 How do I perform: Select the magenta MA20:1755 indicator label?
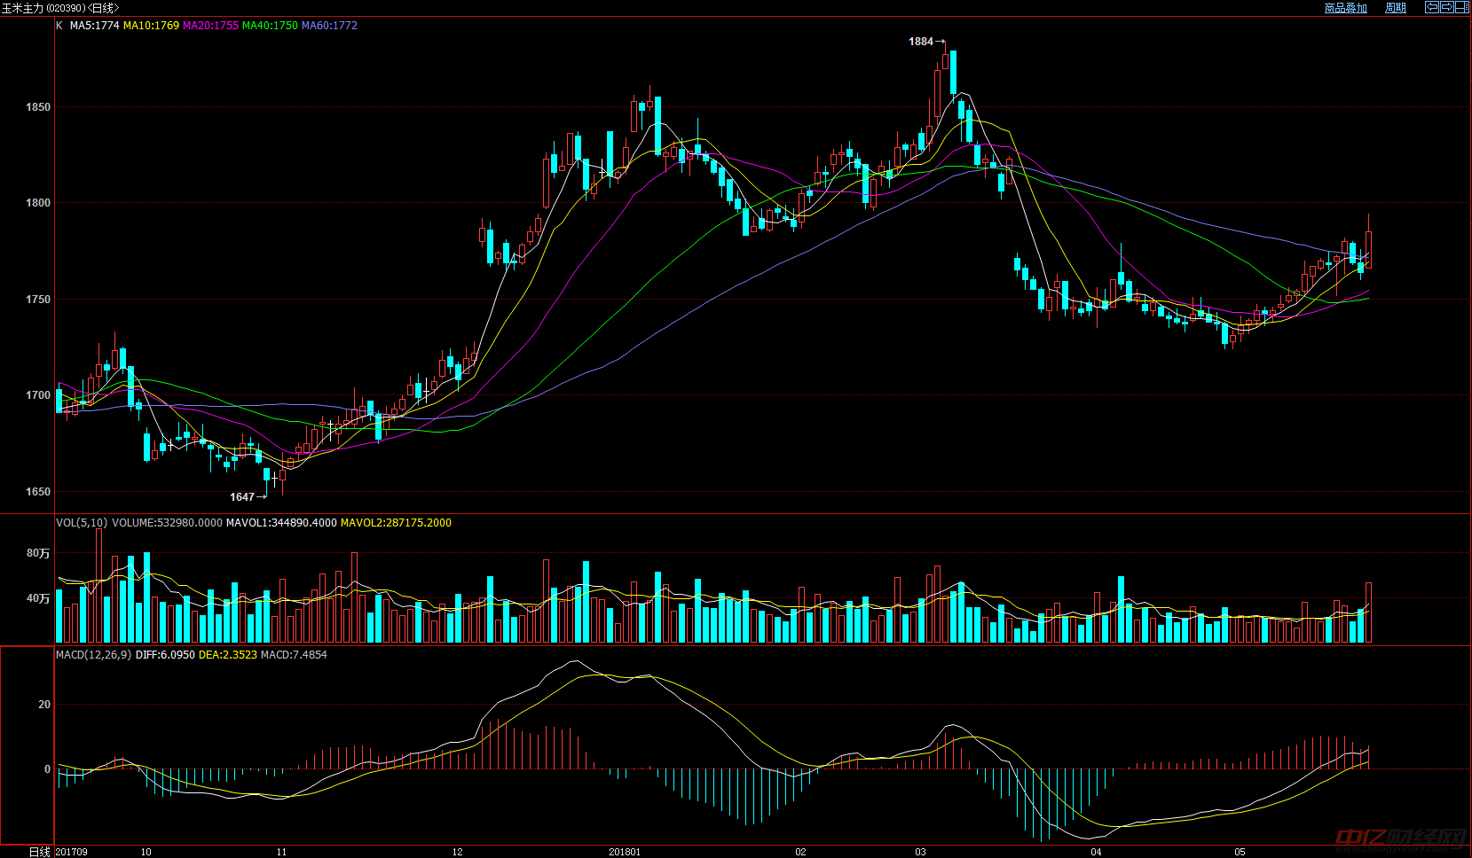210,26
